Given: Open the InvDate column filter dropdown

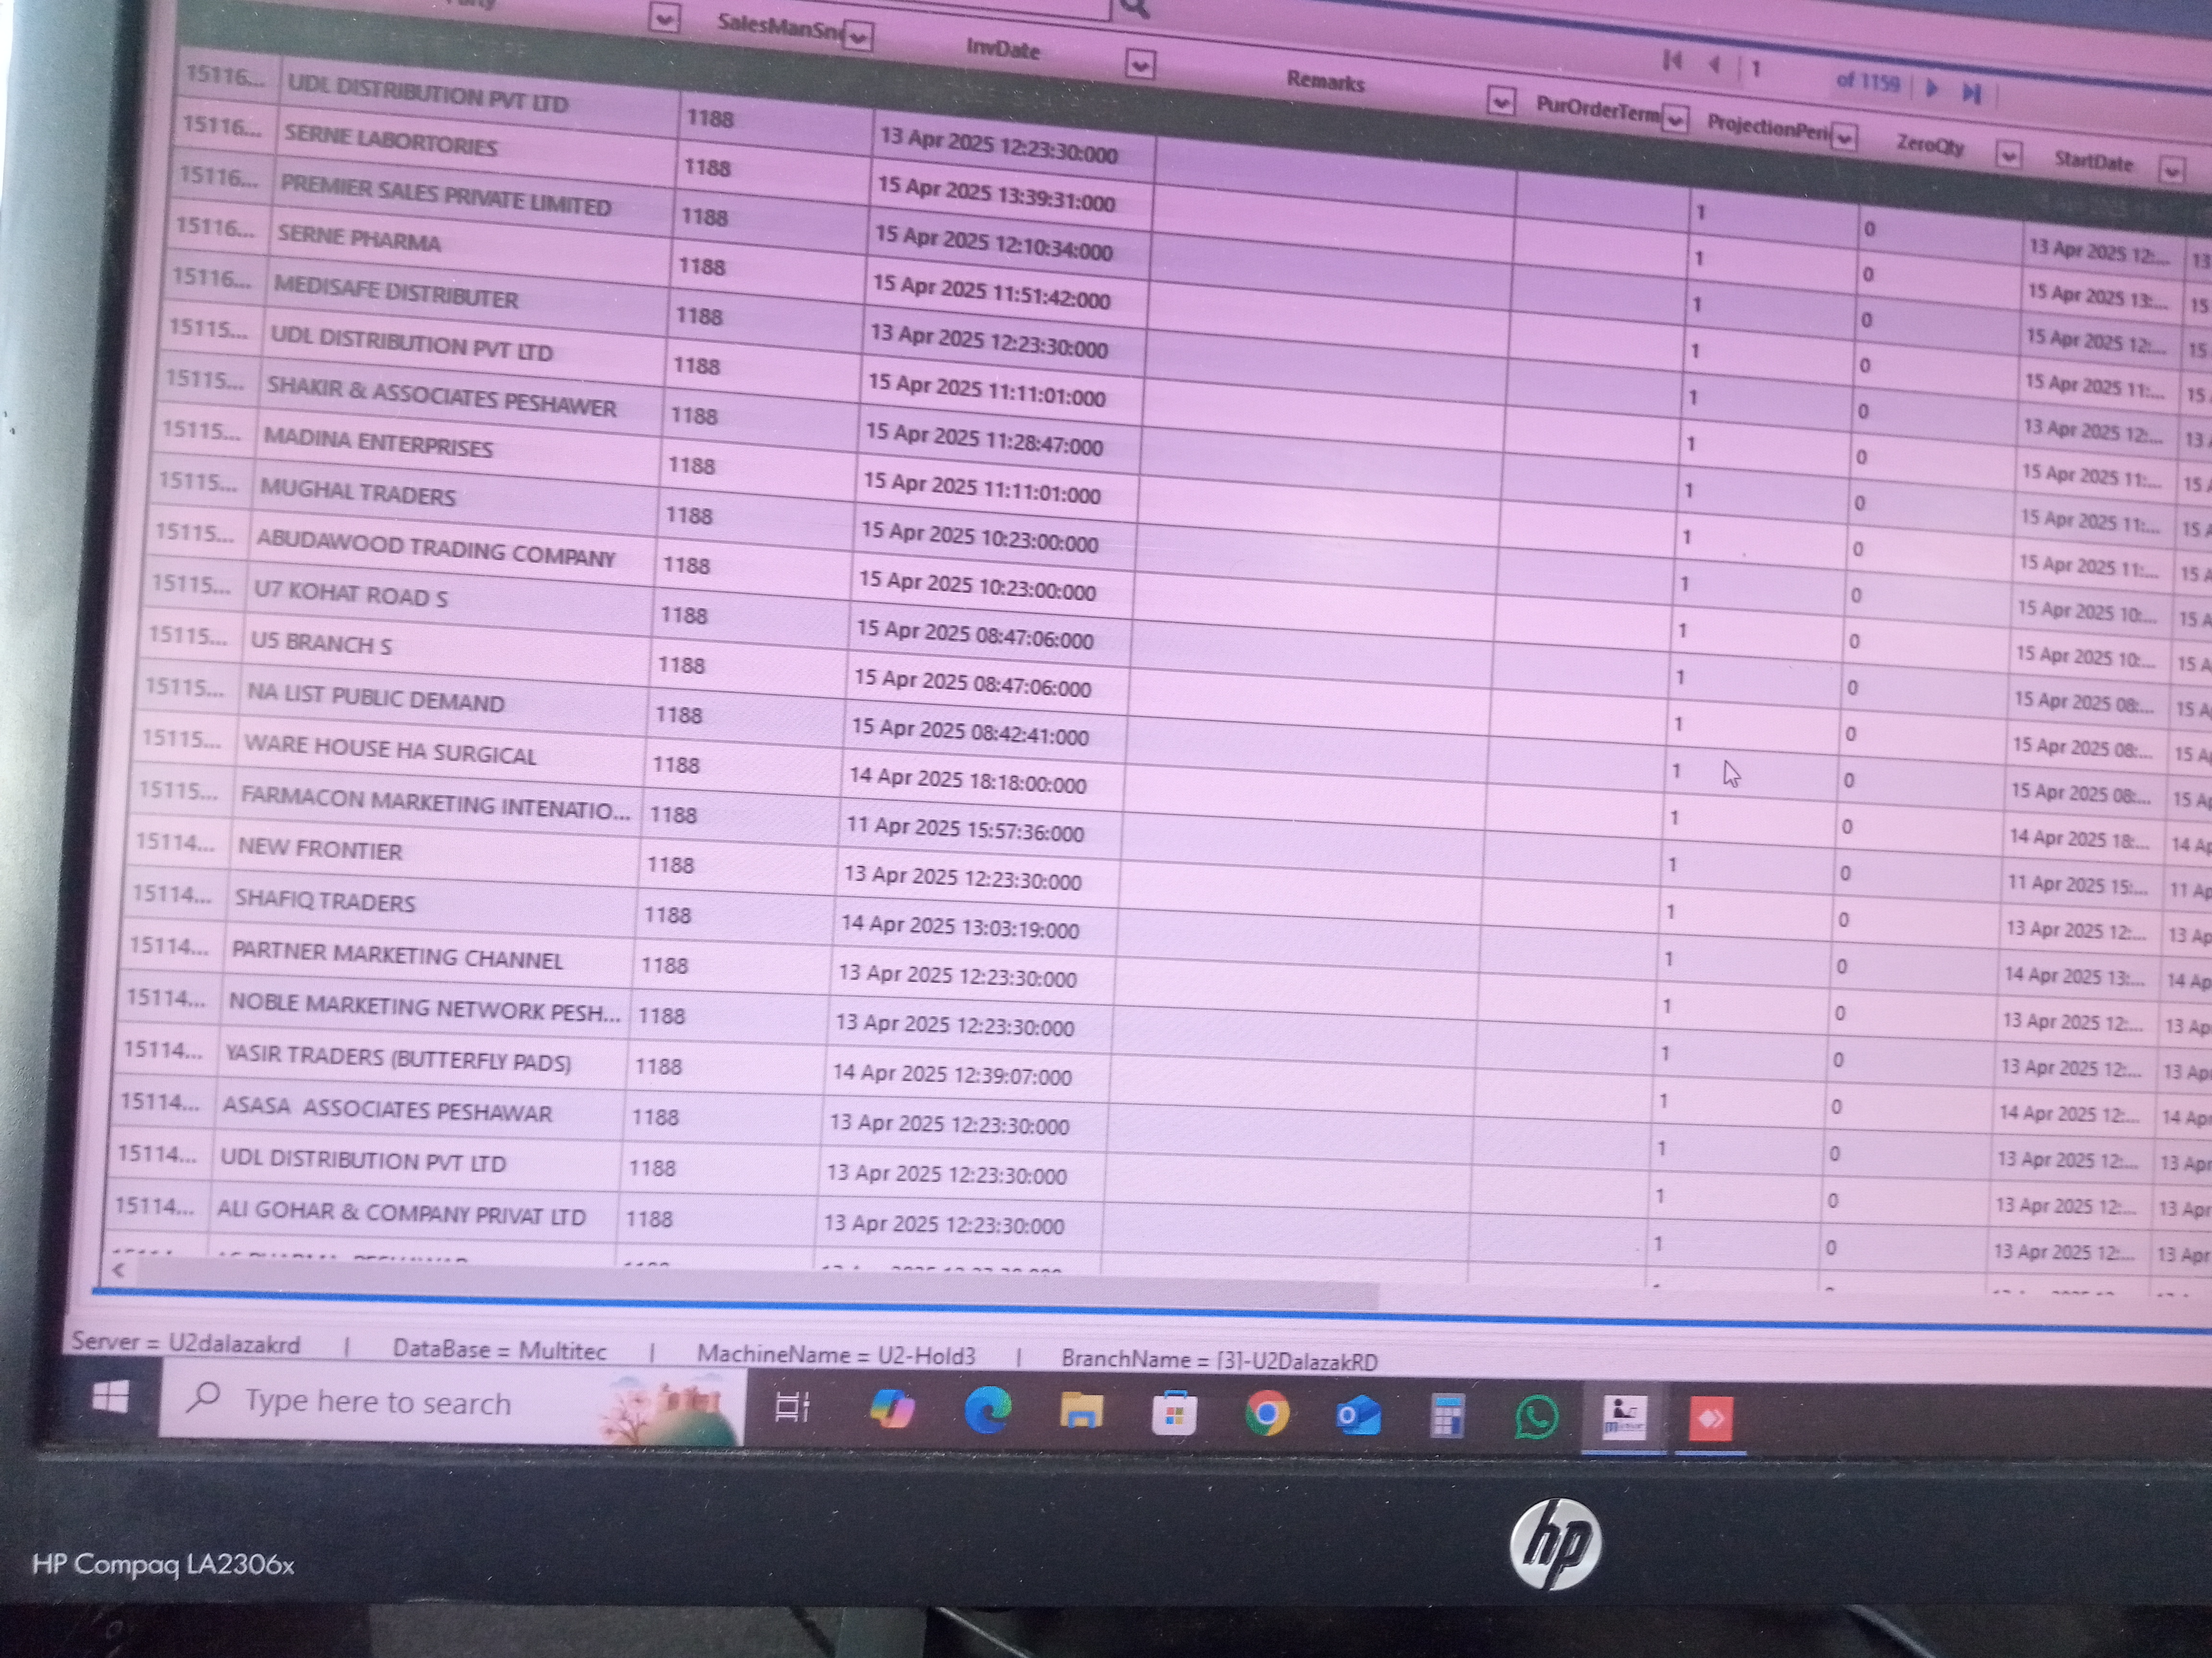Looking at the screenshot, I should (1140, 65).
